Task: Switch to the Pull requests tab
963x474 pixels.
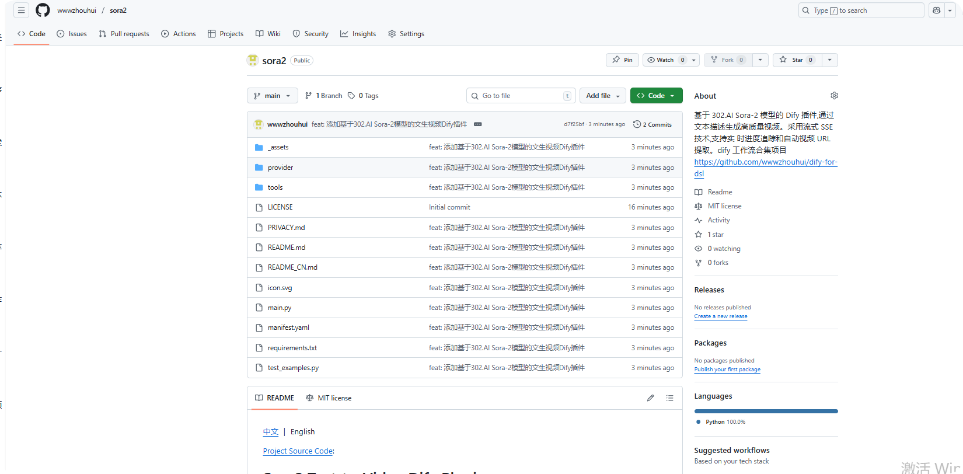Action: point(124,34)
